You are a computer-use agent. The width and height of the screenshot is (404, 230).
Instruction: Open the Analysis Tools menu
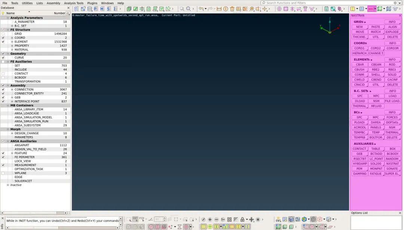(x=74, y=3)
